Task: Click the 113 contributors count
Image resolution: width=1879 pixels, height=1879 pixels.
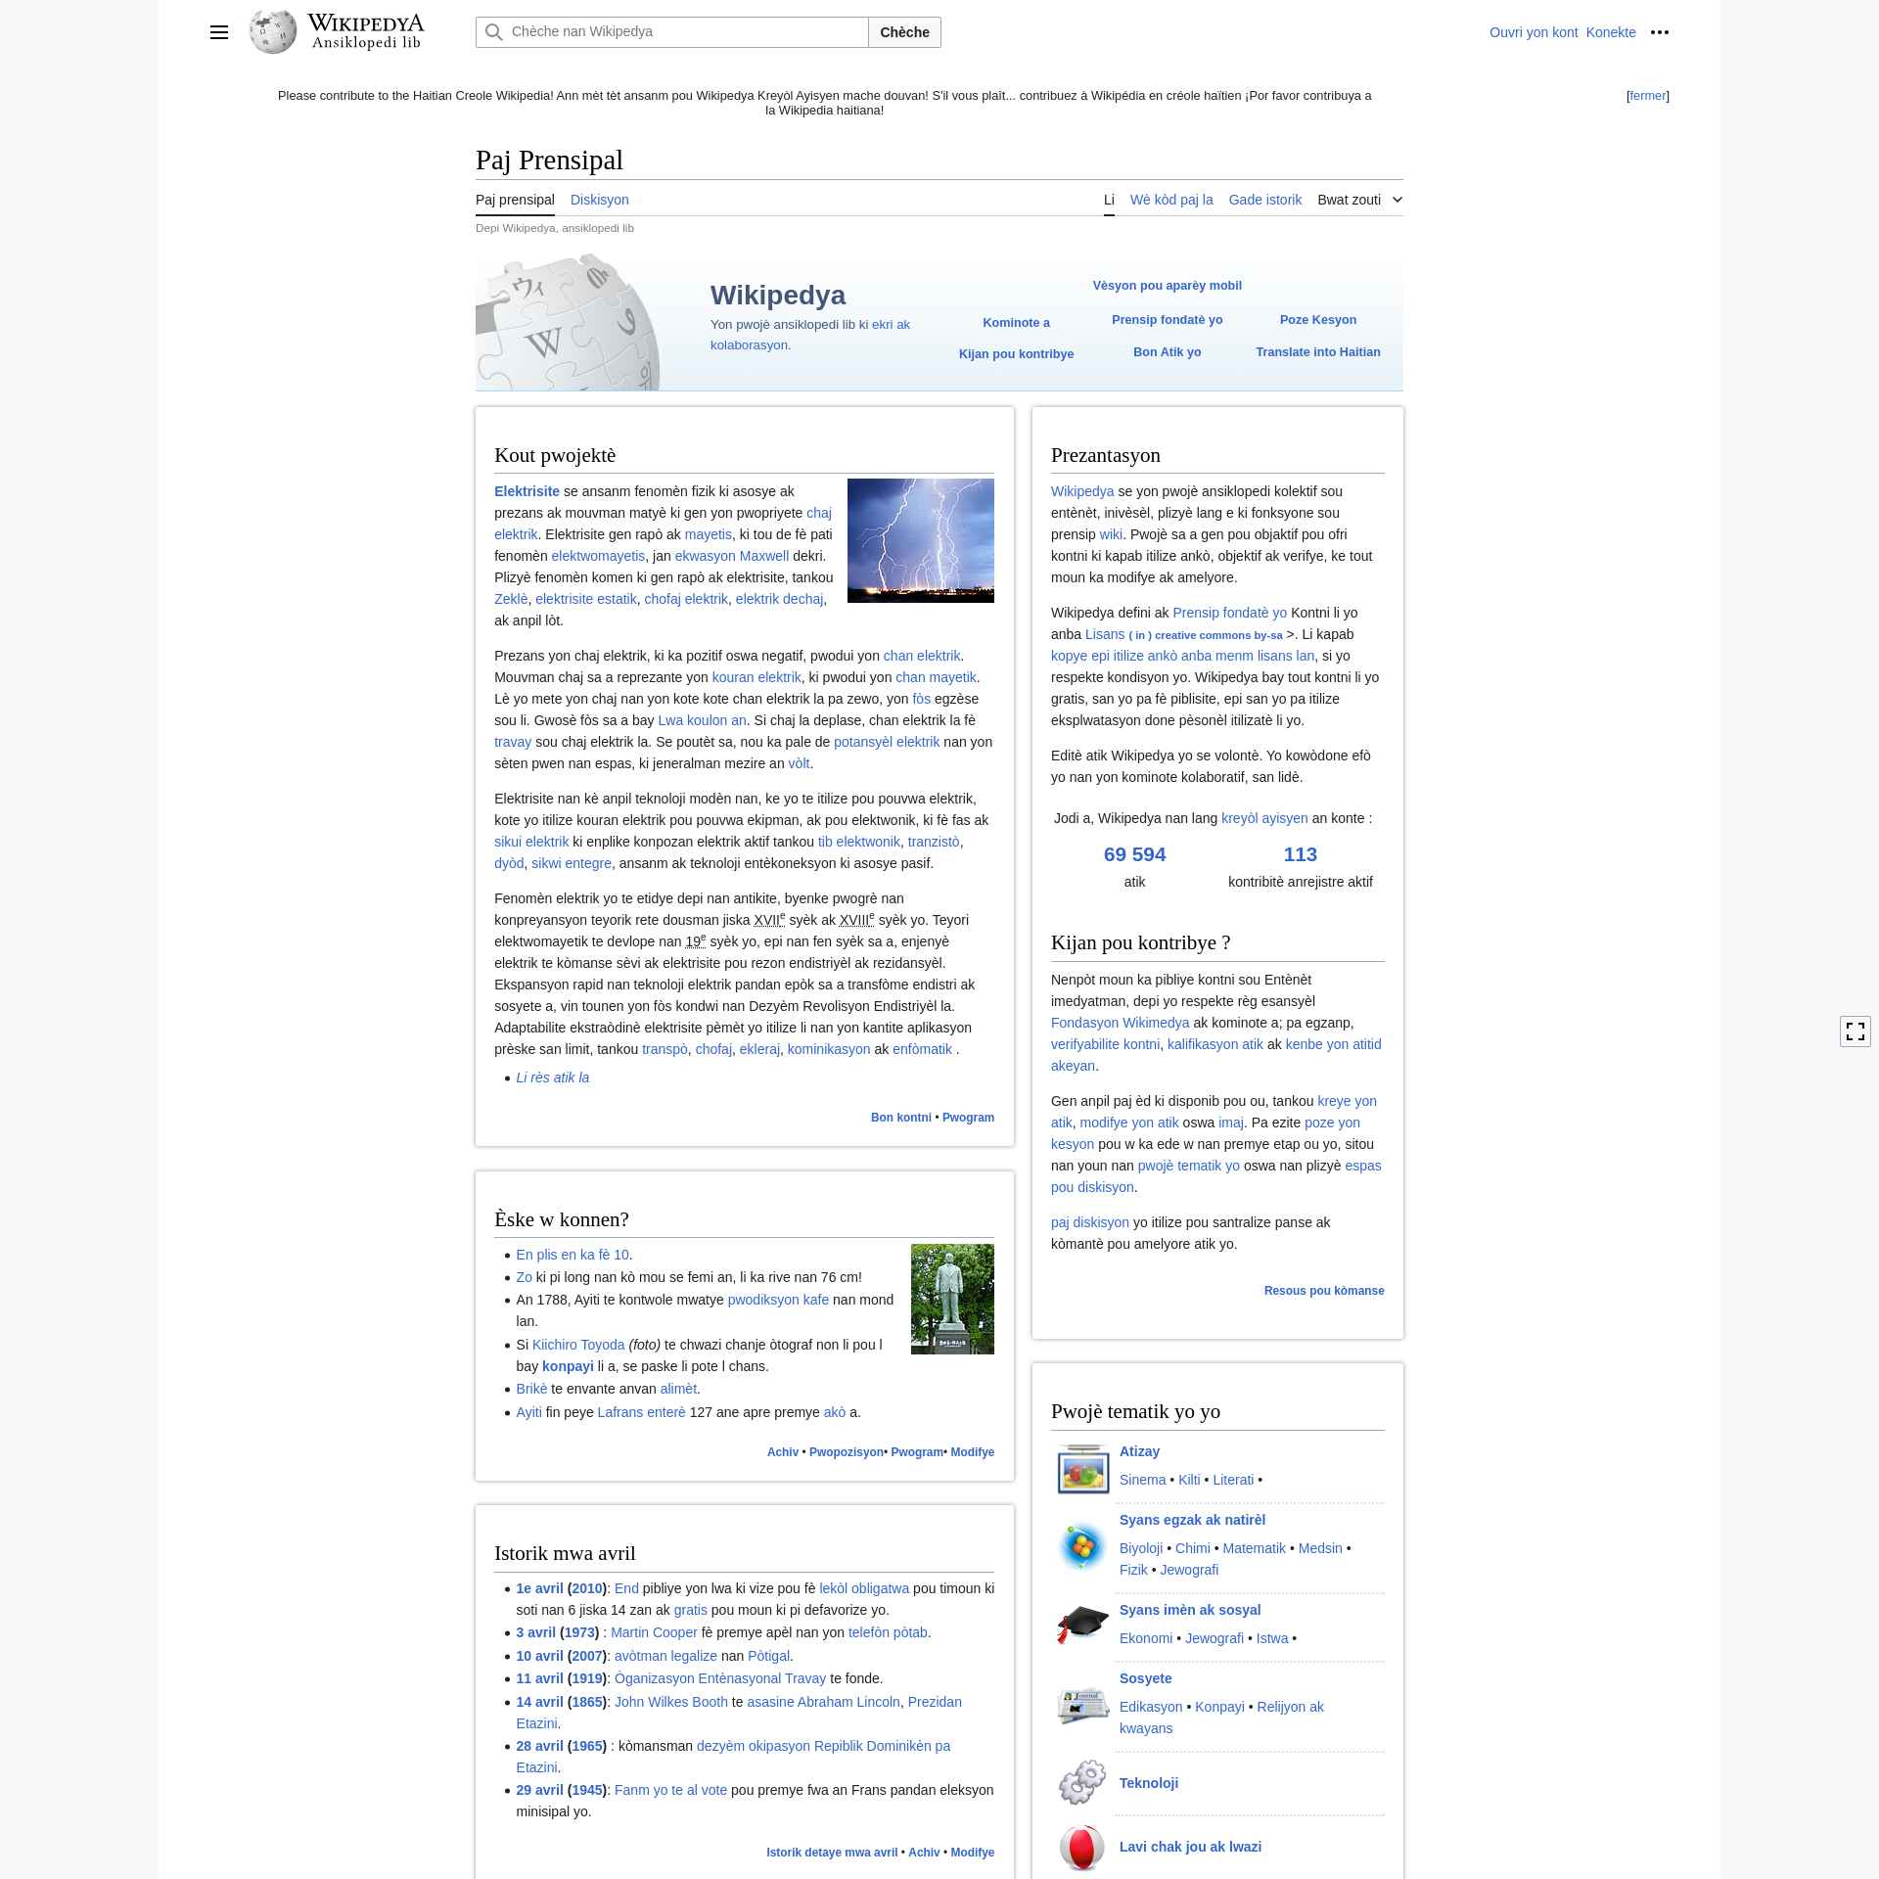Action: click(1300, 854)
